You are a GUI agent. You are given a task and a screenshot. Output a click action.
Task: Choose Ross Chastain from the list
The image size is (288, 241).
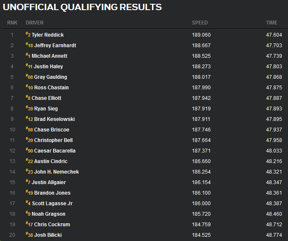tap(51, 88)
